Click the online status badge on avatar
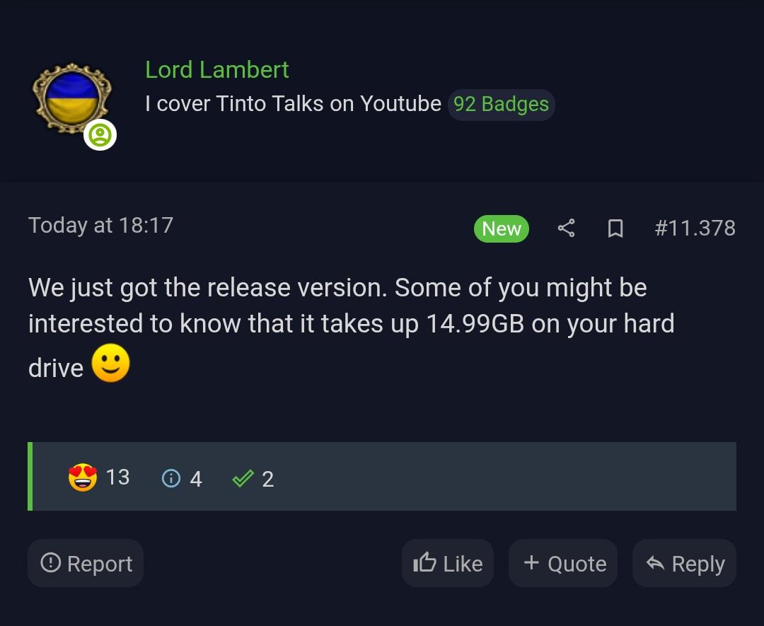 (x=100, y=135)
